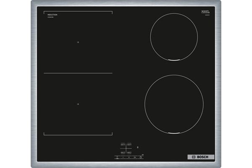Viewport: 252px width, 168px height.
Task: Click the upper-left zone cross marker
Action: click(78, 42)
